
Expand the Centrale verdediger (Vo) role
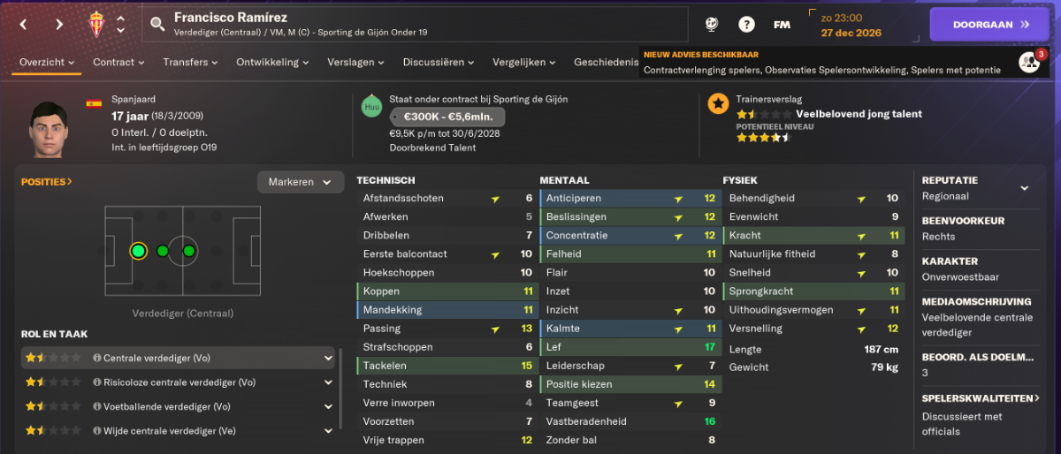click(x=327, y=358)
